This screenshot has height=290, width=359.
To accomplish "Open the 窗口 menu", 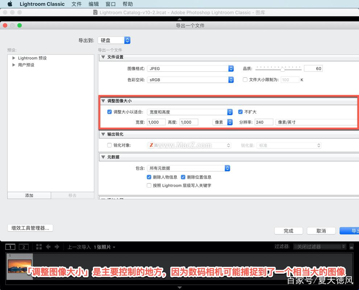I will coord(110,4).
